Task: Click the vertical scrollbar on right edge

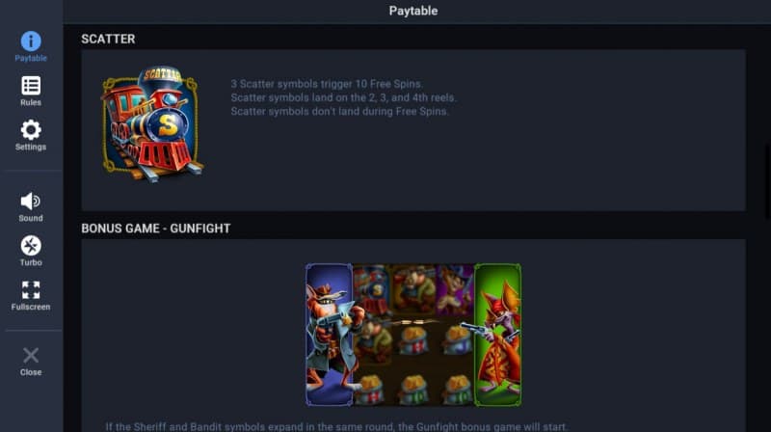Action: [768, 180]
